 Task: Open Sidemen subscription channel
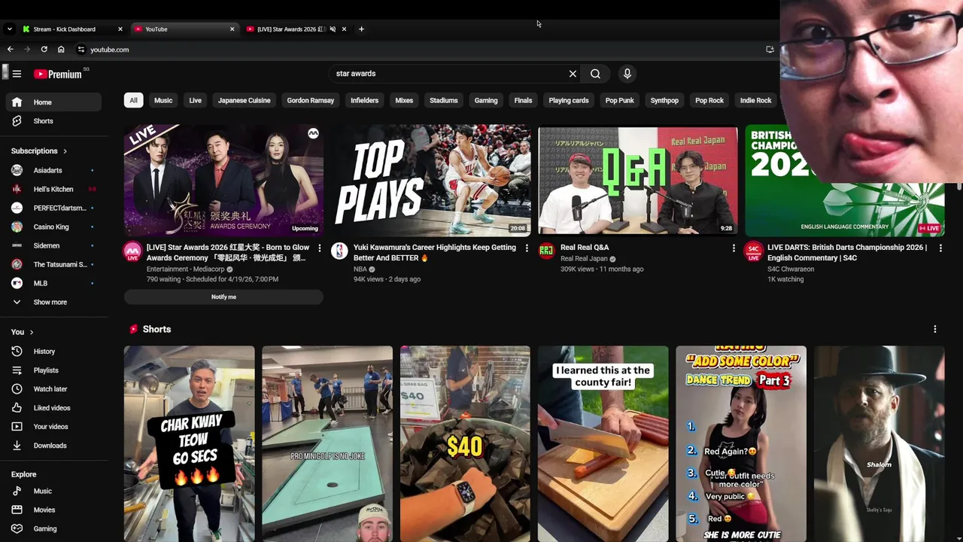tap(53, 245)
